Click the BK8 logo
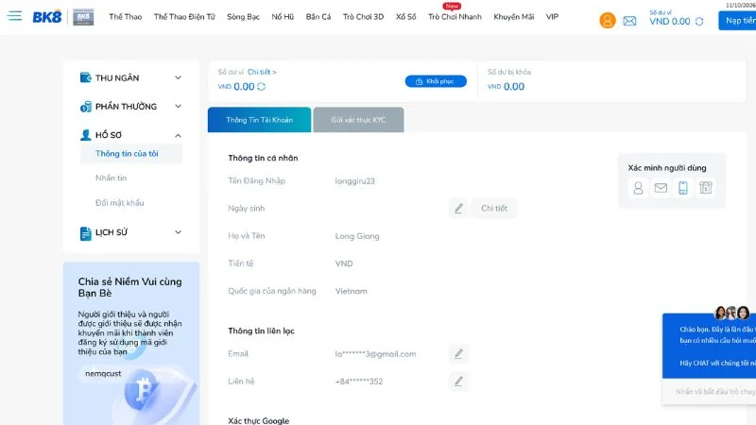Screen dimensions: 756x425 pos(47,17)
